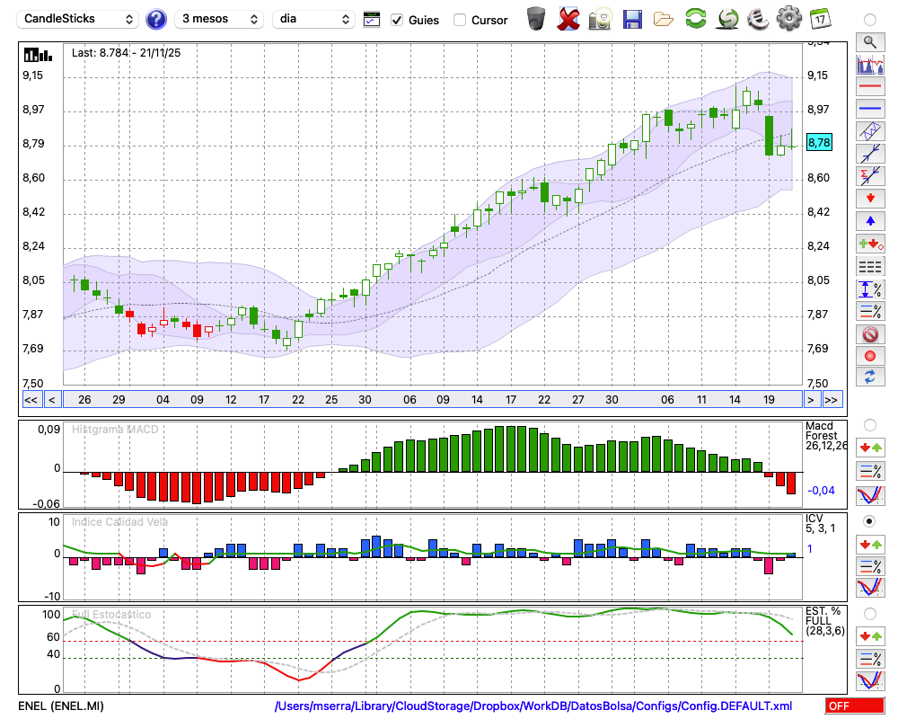Click the blue floppy disk save icon
The width and height of the screenshot is (898, 719).
(632, 19)
